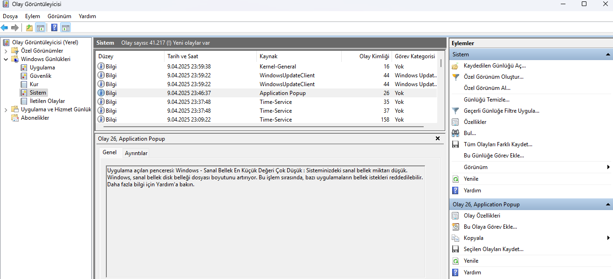Viewport: 613px width, 279px height.
Task: Sort by the Kaynak column header
Action: (299, 56)
